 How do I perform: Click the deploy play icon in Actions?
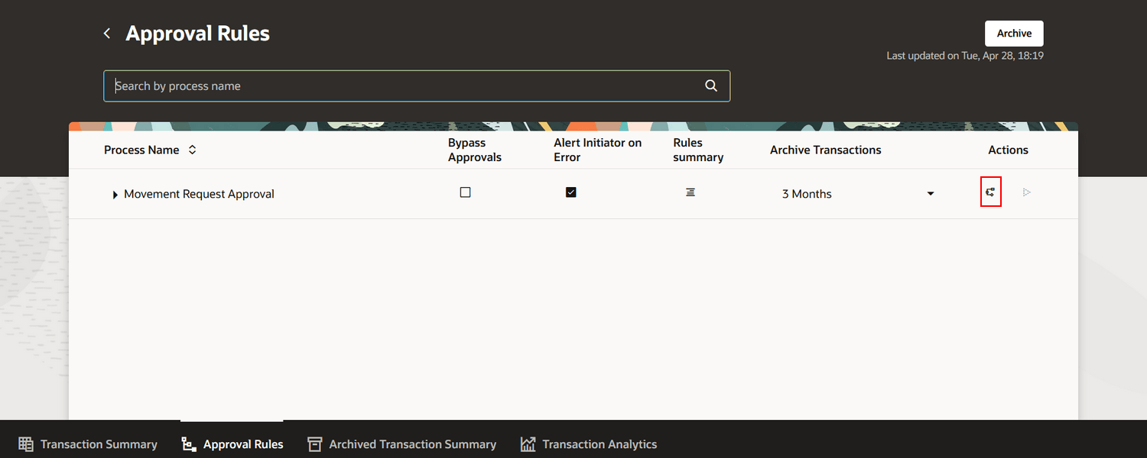click(1027, 192)
